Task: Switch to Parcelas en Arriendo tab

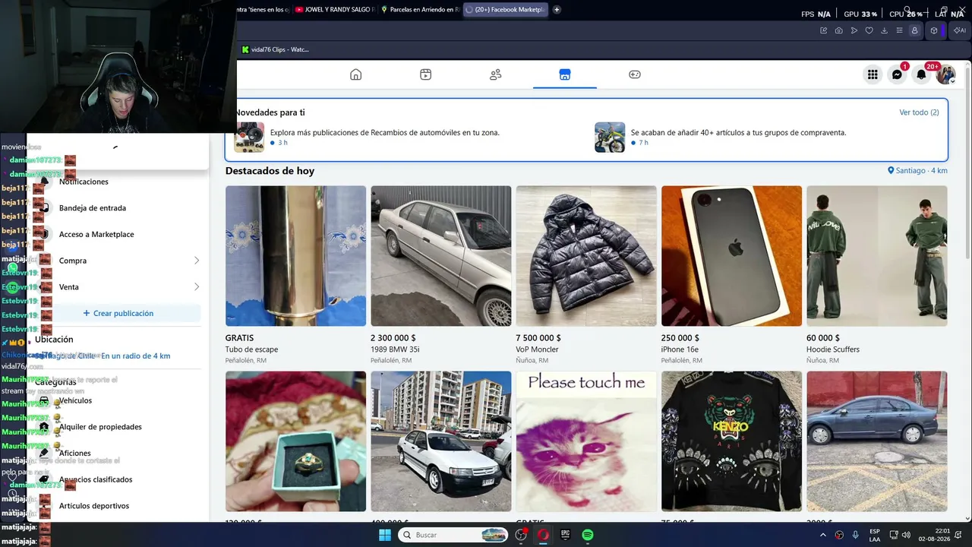Action: pyautogui.click(x=420, y=10)
